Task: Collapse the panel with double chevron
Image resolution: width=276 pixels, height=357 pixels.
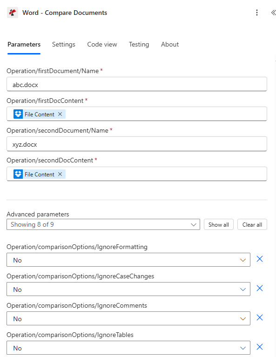Action: click(x=273, y=13)
